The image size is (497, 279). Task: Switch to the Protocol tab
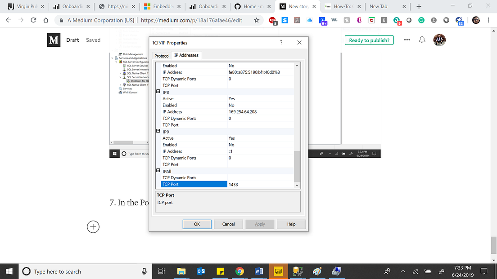click(x=162, y=55)
